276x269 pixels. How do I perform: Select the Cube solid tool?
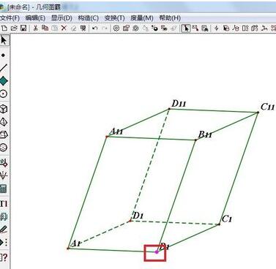4,109
